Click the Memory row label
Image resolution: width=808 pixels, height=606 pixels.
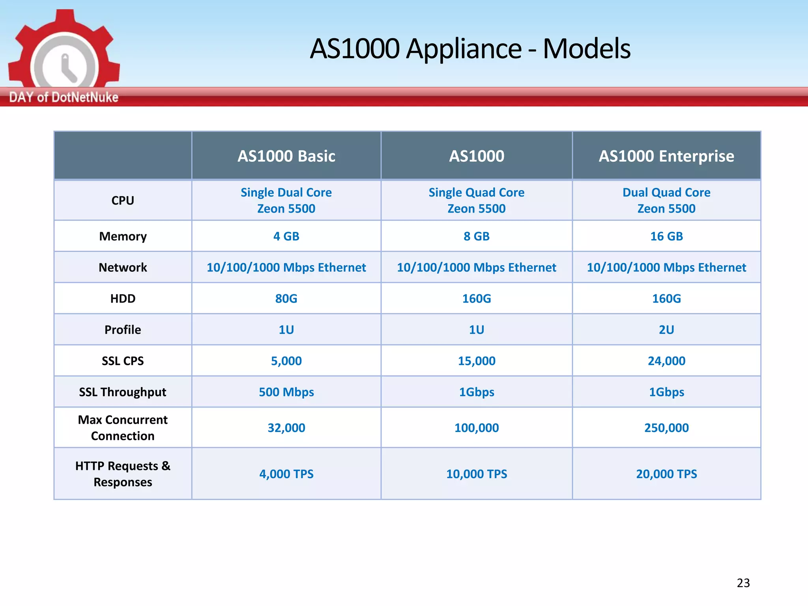click(x=123, y=236)
